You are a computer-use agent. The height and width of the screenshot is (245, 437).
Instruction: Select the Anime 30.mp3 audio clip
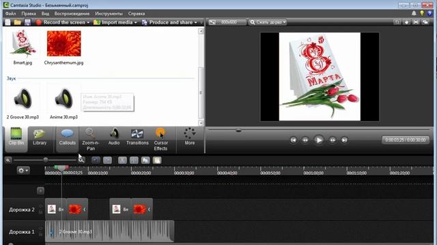tap(64, 99)
